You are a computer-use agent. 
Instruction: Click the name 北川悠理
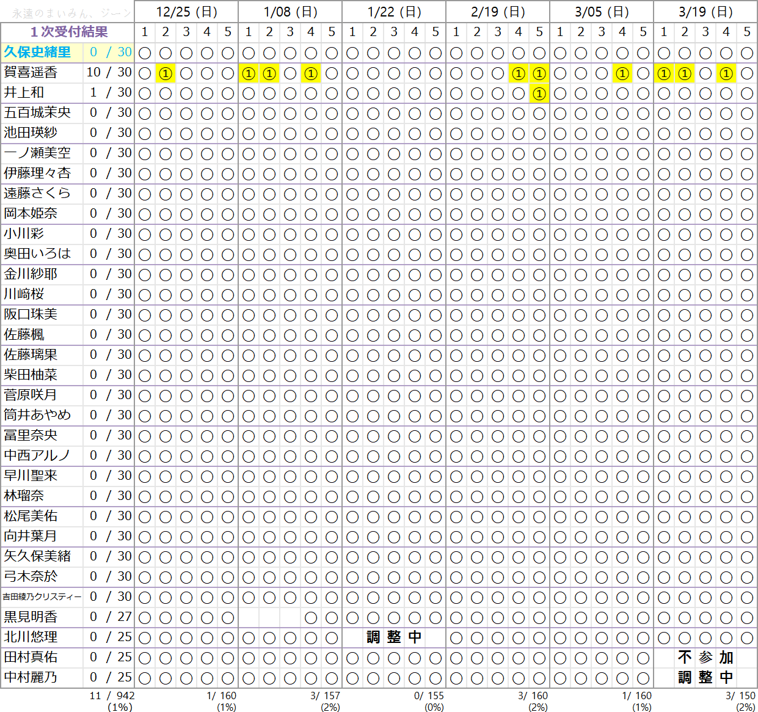pos(31,637)
